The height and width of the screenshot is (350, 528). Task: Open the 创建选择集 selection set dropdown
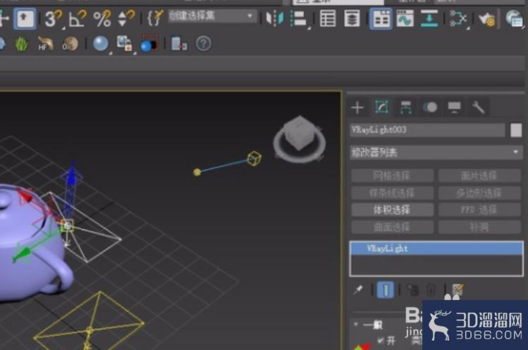tap(211, 15)
